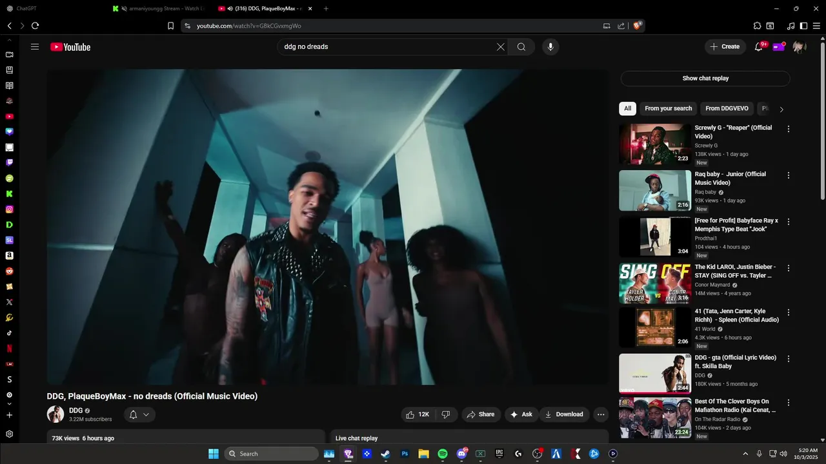
Task: Like the video with thumbs up
Action: coord(418,414)
